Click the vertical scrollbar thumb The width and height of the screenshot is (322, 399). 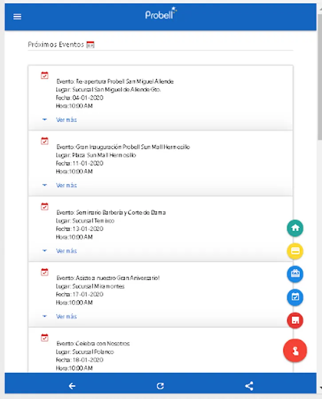pos(320,76)
